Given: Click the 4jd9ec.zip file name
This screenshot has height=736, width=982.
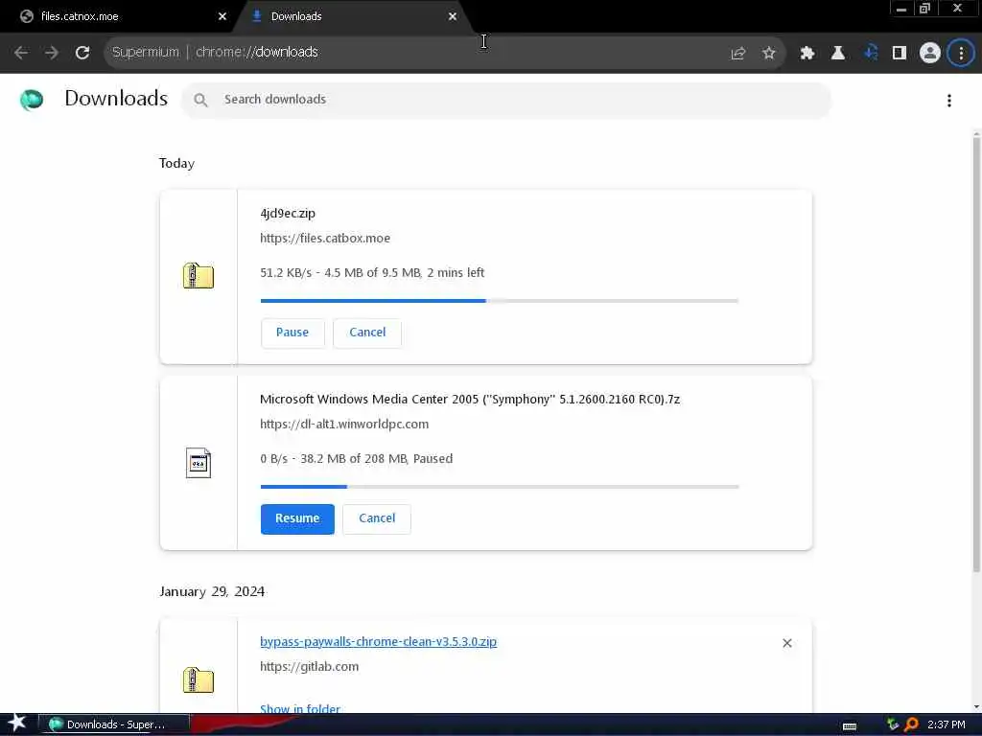Looking at the screenshot, I should pos(288,214).
